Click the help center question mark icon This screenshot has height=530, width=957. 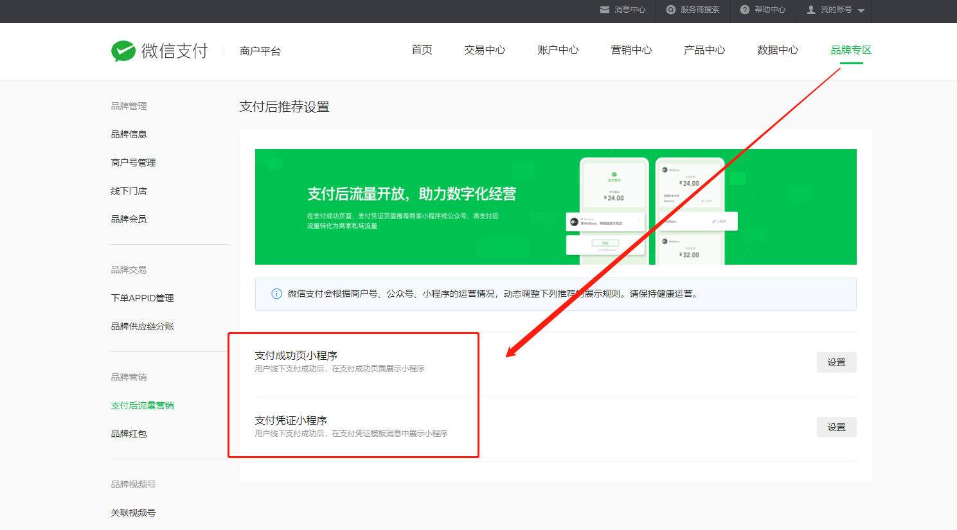click(x=745, y=10)
